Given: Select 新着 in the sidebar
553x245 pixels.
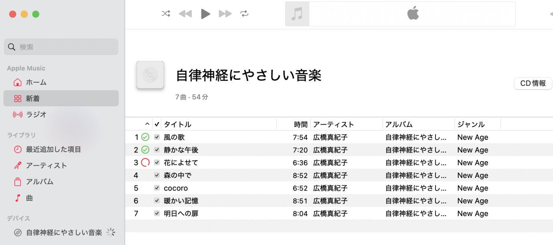Looking at the screenshot, I should click(61, 98).
